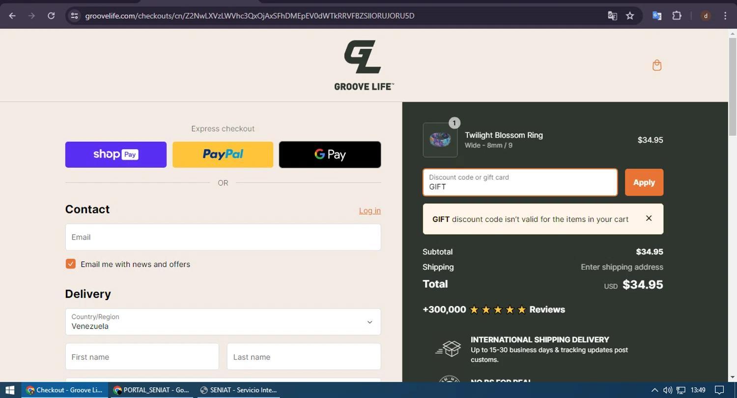Show hidden system tray icons
The height and width of the screenshot is (398, 737).
pyautogui.click(x=654, y=390)
